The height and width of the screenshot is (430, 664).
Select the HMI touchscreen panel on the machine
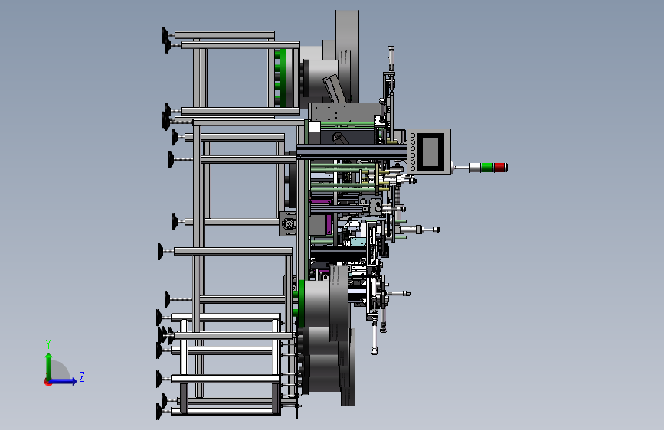(429, 151)
